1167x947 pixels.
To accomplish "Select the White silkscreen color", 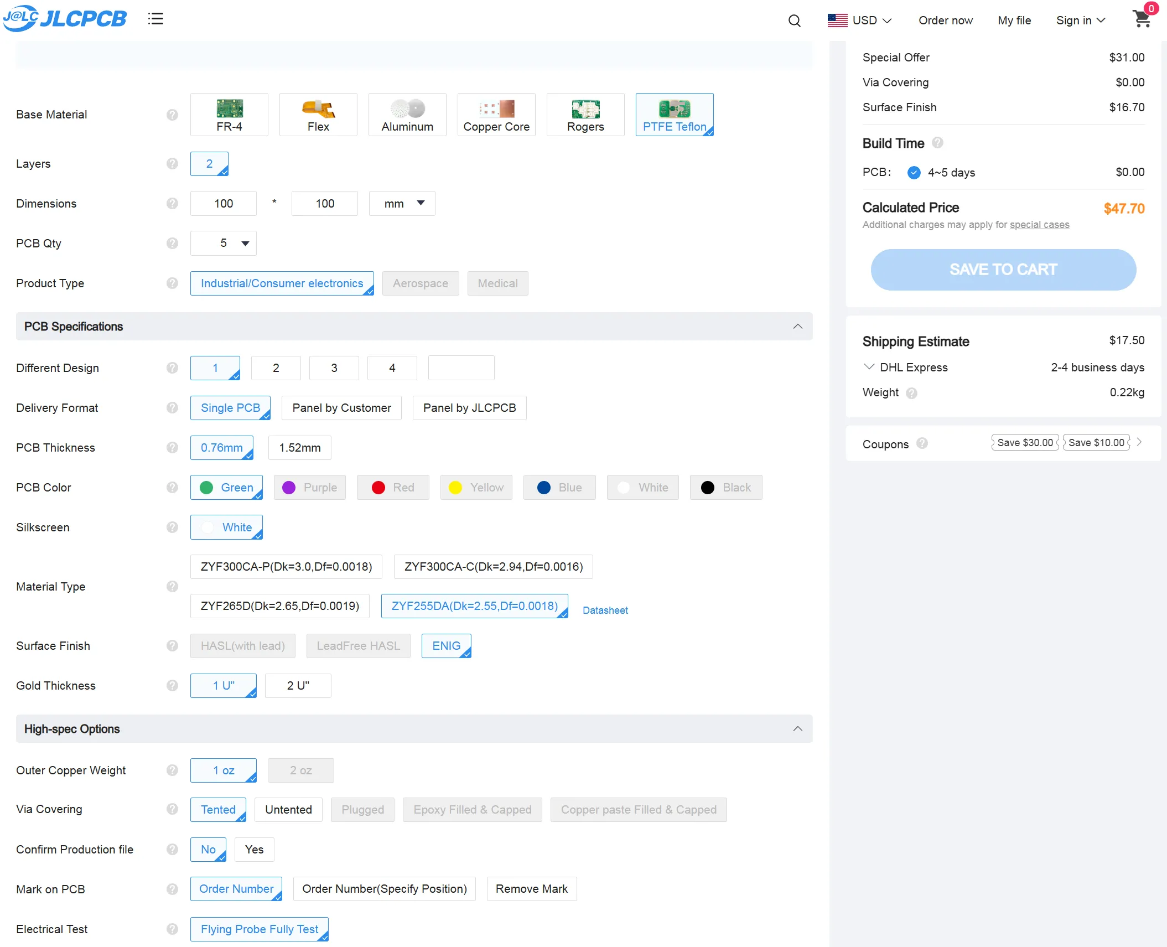I will click(227, 527).
